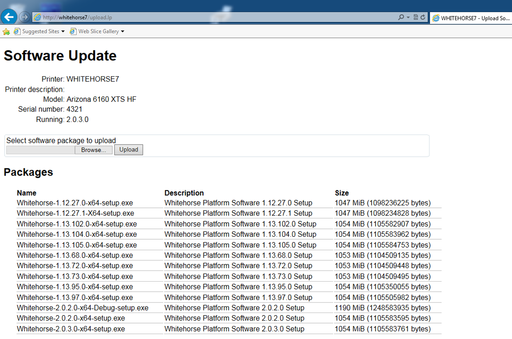Select package Whitehorse-1.12.27.0-x64-setup.exe
The width and height of the screenshot is (512, 339).
tap(75, 203)
